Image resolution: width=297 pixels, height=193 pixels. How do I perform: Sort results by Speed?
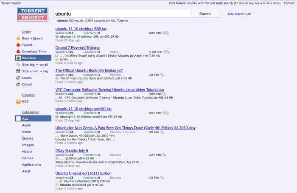(27, 45)
